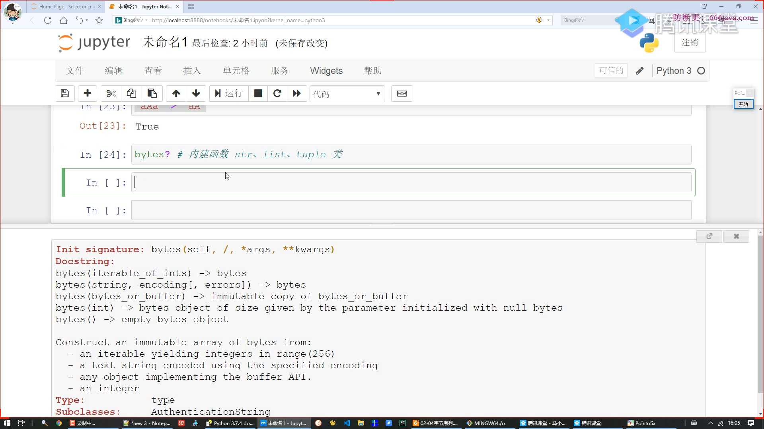
Task: Open the 单元格 menu
Action: 236,71
